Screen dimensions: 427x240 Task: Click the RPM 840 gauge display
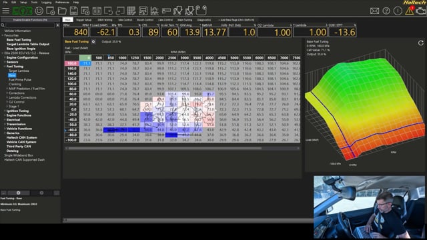pyautogui.click(x=76, y=32)
